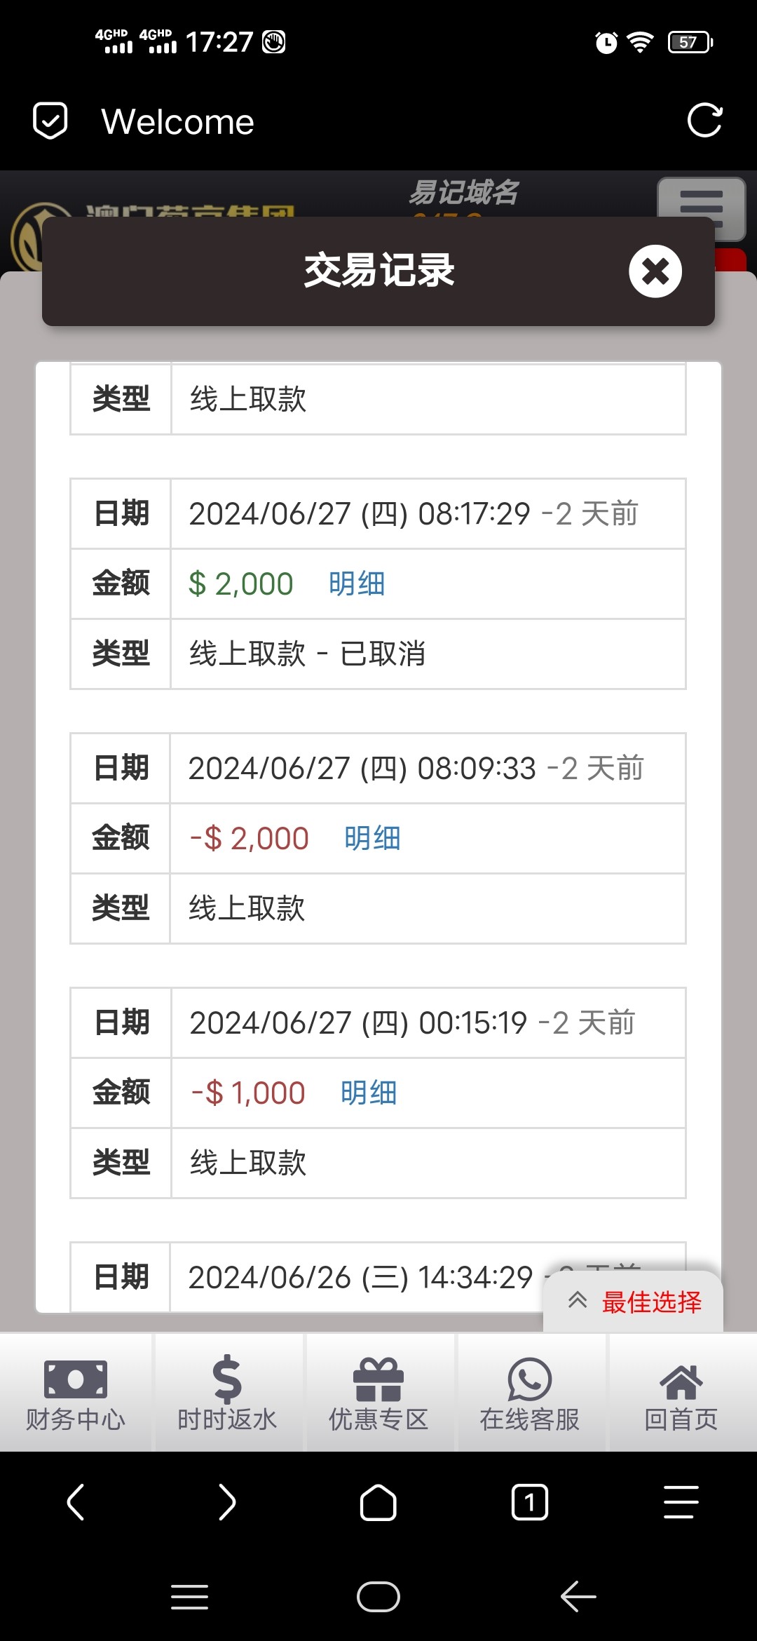Viewport: 757px width, 1641px height.
Task: Open 在线客服 customer service
Action: 530,1392
